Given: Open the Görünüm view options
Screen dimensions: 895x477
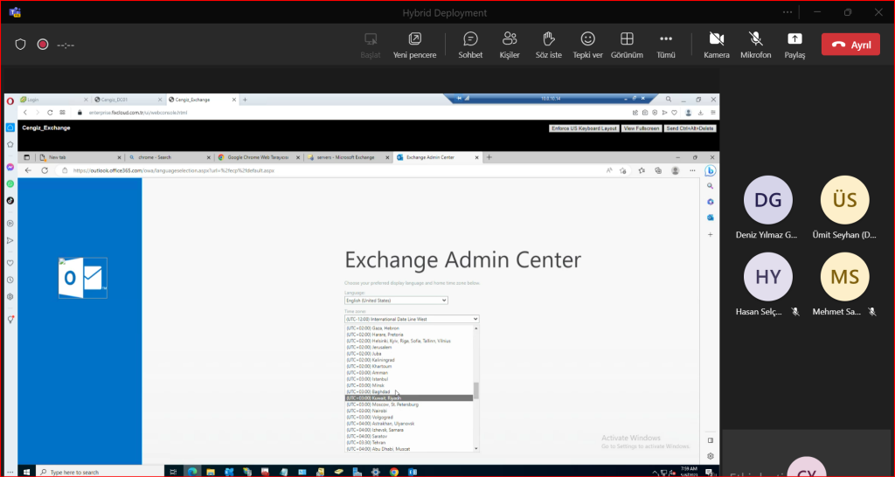Looking at the screenshot, I should (x=626, y=44).
